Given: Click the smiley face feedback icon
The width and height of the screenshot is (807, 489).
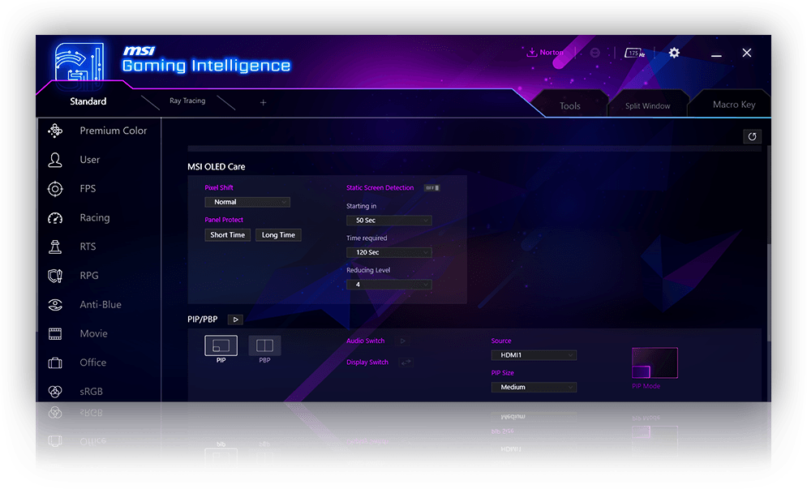Looking at the screenshot, I should pos(595,53).
